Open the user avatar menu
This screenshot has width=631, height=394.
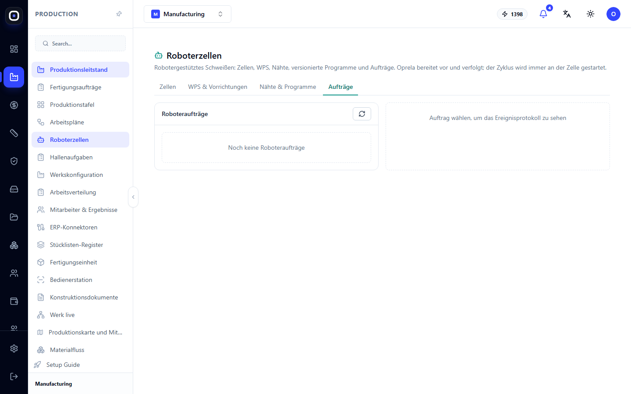613,14
